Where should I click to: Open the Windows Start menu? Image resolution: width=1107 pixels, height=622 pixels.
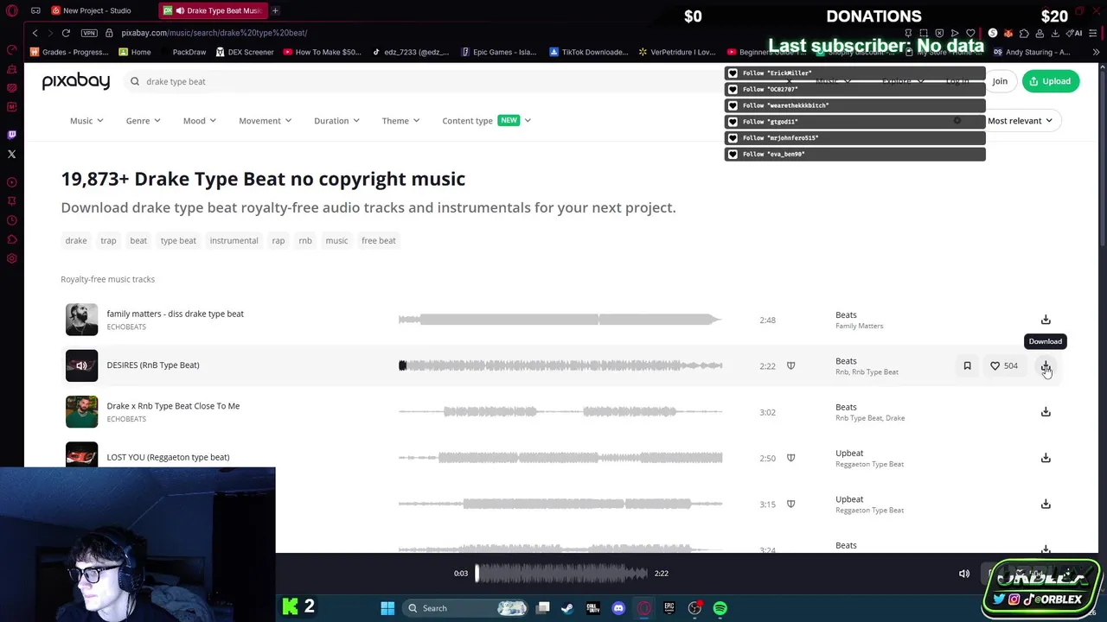(x=387, y=608)
